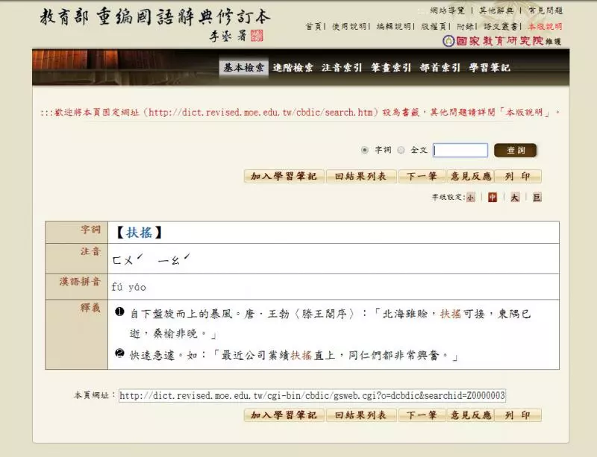Click the 查詢 search button
The image size is (597, 457).
(515, 151)
